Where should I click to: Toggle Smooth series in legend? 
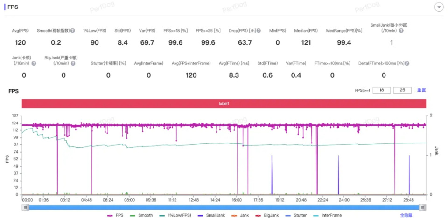[x=141, y=215]
